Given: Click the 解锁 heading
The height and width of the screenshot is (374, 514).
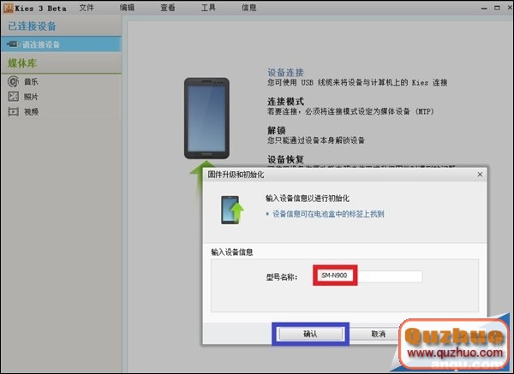Looking at the screenshot, I should [277, 130].
